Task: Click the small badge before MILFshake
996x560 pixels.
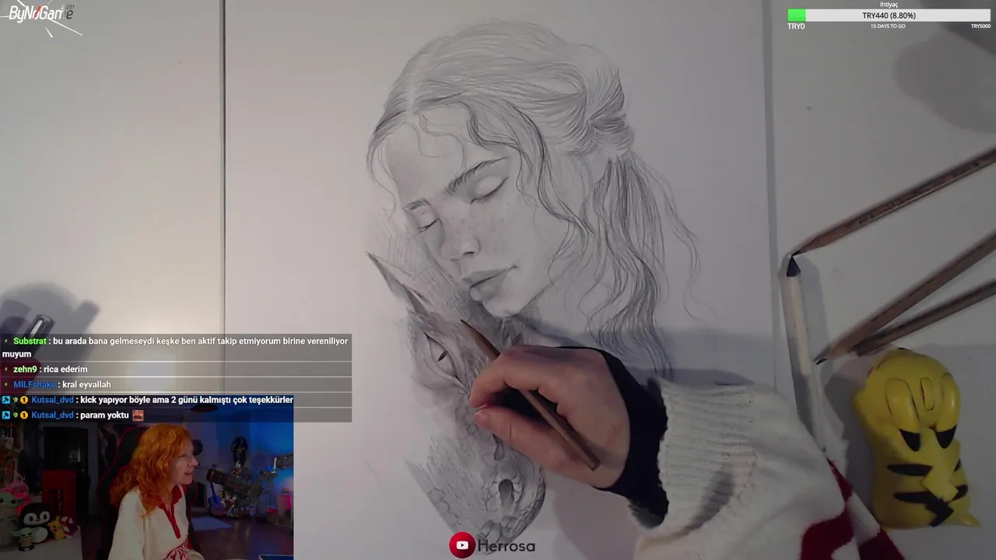Action: click(x=6, y=385)
